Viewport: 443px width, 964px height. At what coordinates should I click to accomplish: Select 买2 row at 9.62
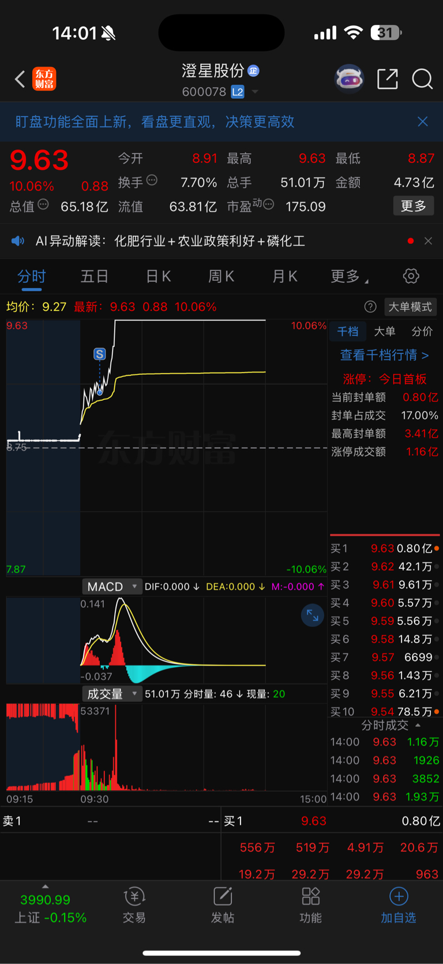[385, 567]
